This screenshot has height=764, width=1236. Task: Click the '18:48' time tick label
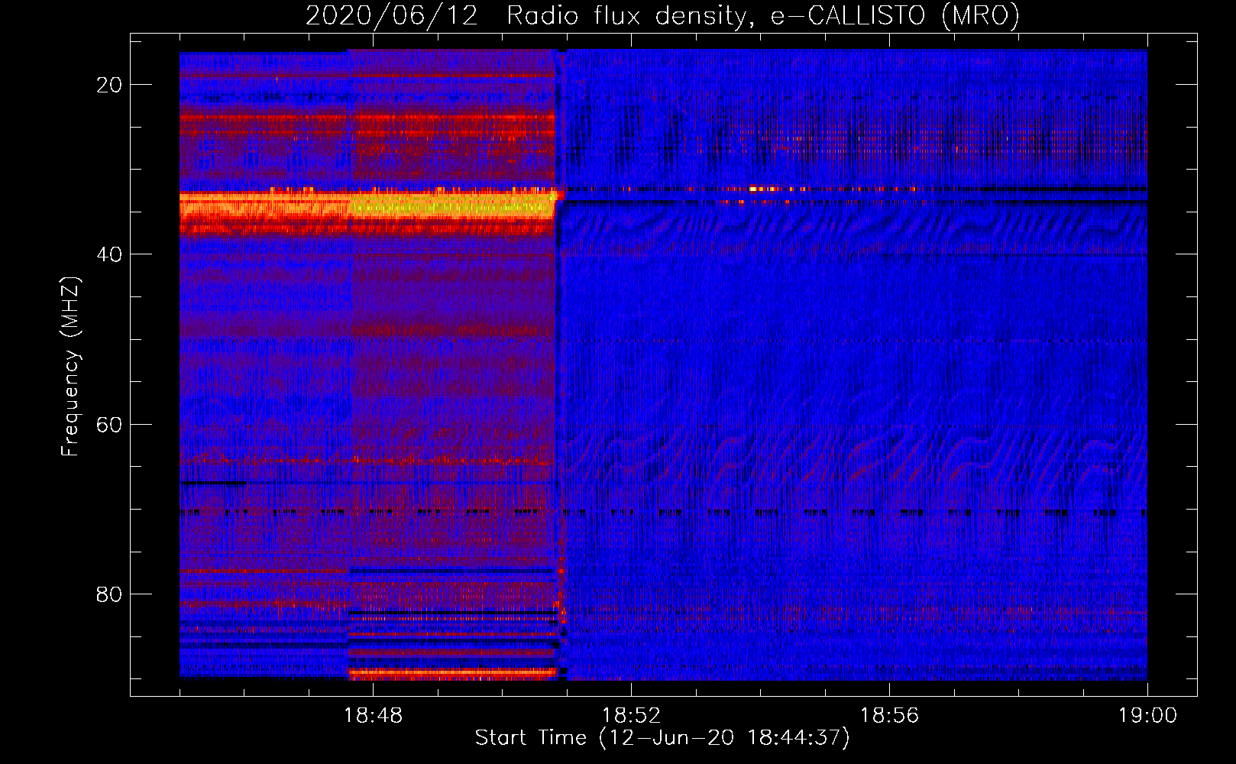click(x=373, y=716)
